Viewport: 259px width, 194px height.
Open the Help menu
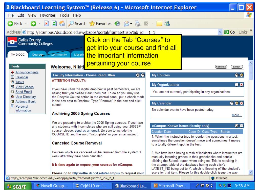pyautogui.click(x=77, y=15)
